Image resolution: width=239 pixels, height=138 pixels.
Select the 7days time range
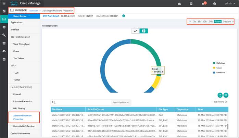tap(218, 22)
